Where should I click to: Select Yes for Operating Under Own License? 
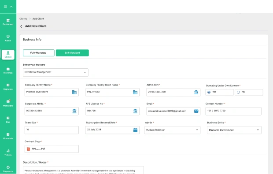tap(220, 92)
